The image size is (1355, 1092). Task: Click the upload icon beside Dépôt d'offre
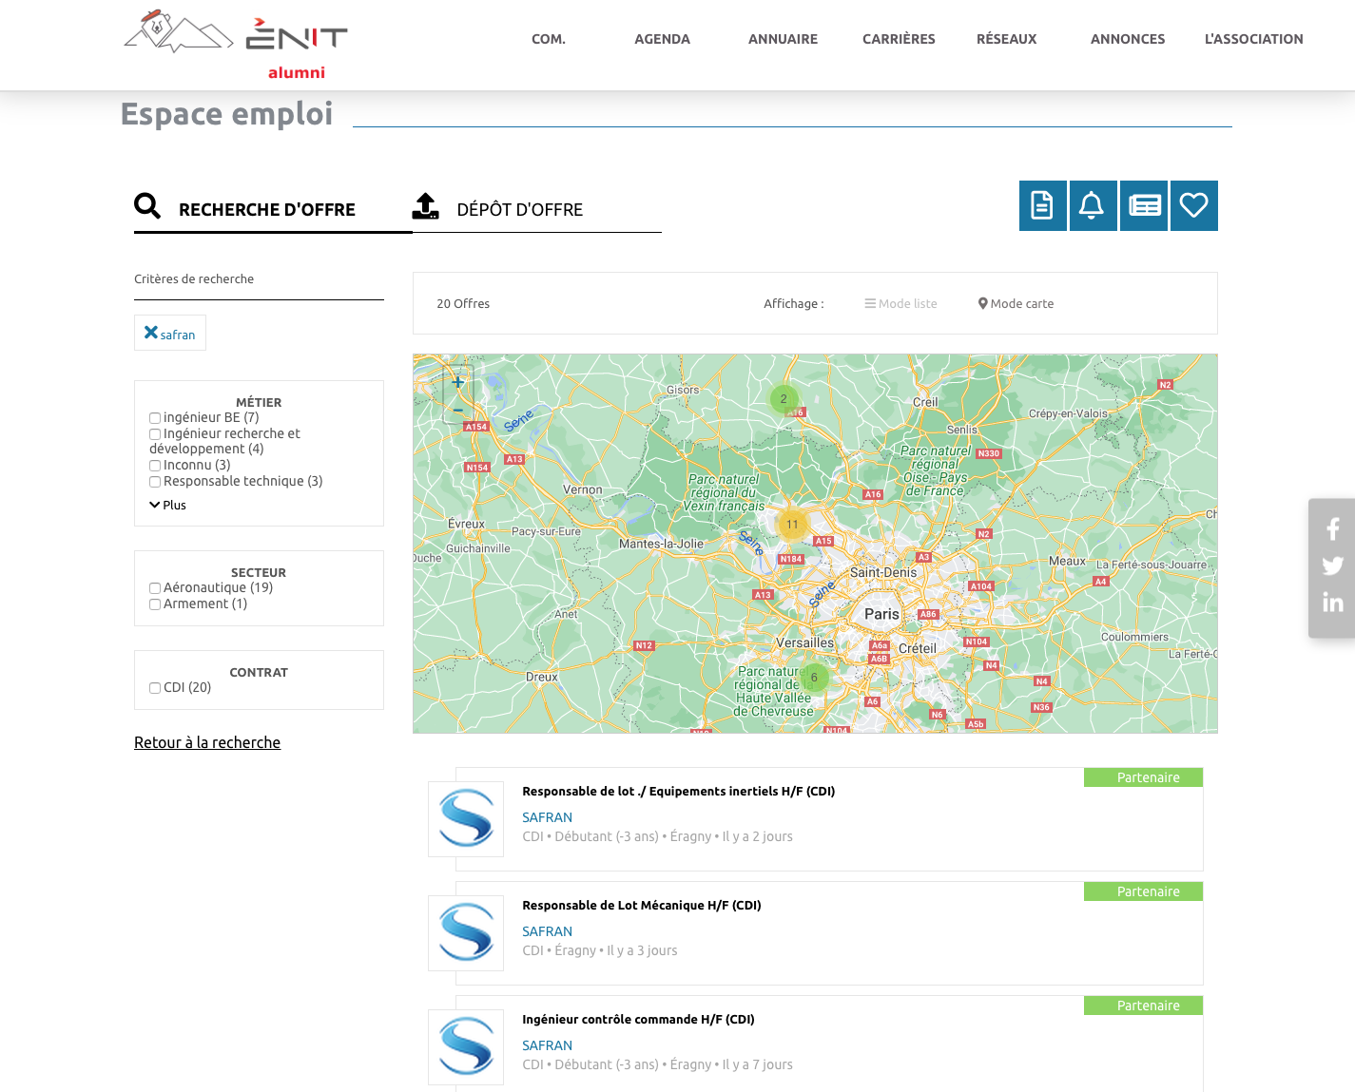click(x=426, y=206)
